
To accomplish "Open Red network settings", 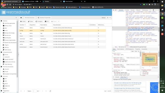I will 6,28.
